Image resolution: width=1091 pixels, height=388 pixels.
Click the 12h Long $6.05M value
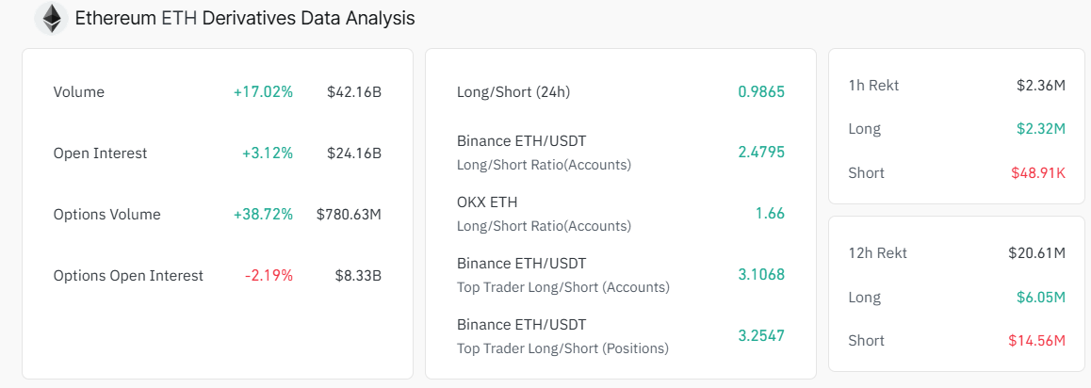point(1041,297)
